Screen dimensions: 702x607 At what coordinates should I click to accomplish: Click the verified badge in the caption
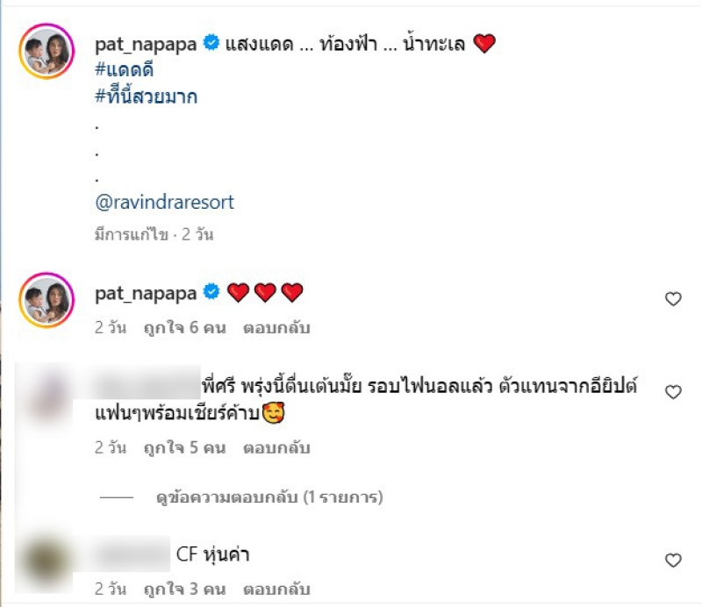tap(211, 43)
